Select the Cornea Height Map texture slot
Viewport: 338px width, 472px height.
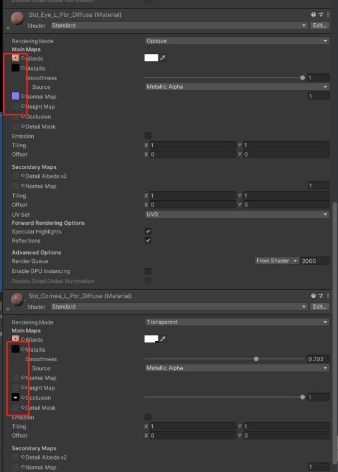pyautogui.click(x=16, y=387)
